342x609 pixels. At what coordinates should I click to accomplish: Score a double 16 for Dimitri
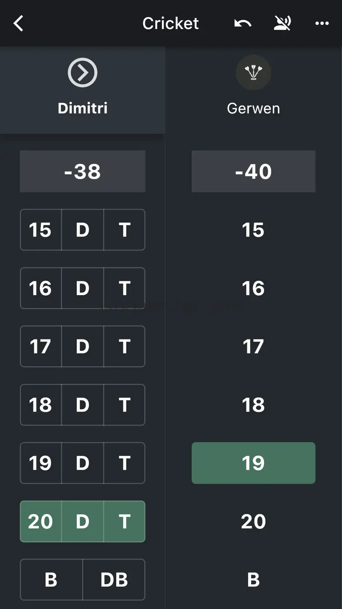[82, 288]
